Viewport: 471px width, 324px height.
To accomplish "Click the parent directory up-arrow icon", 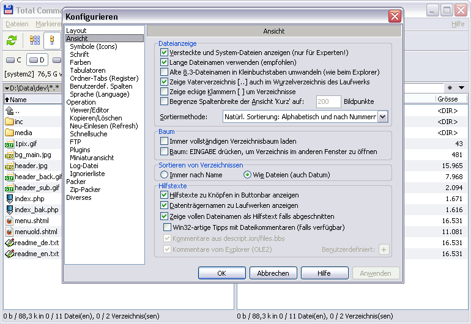I will [x=10, y=111].
